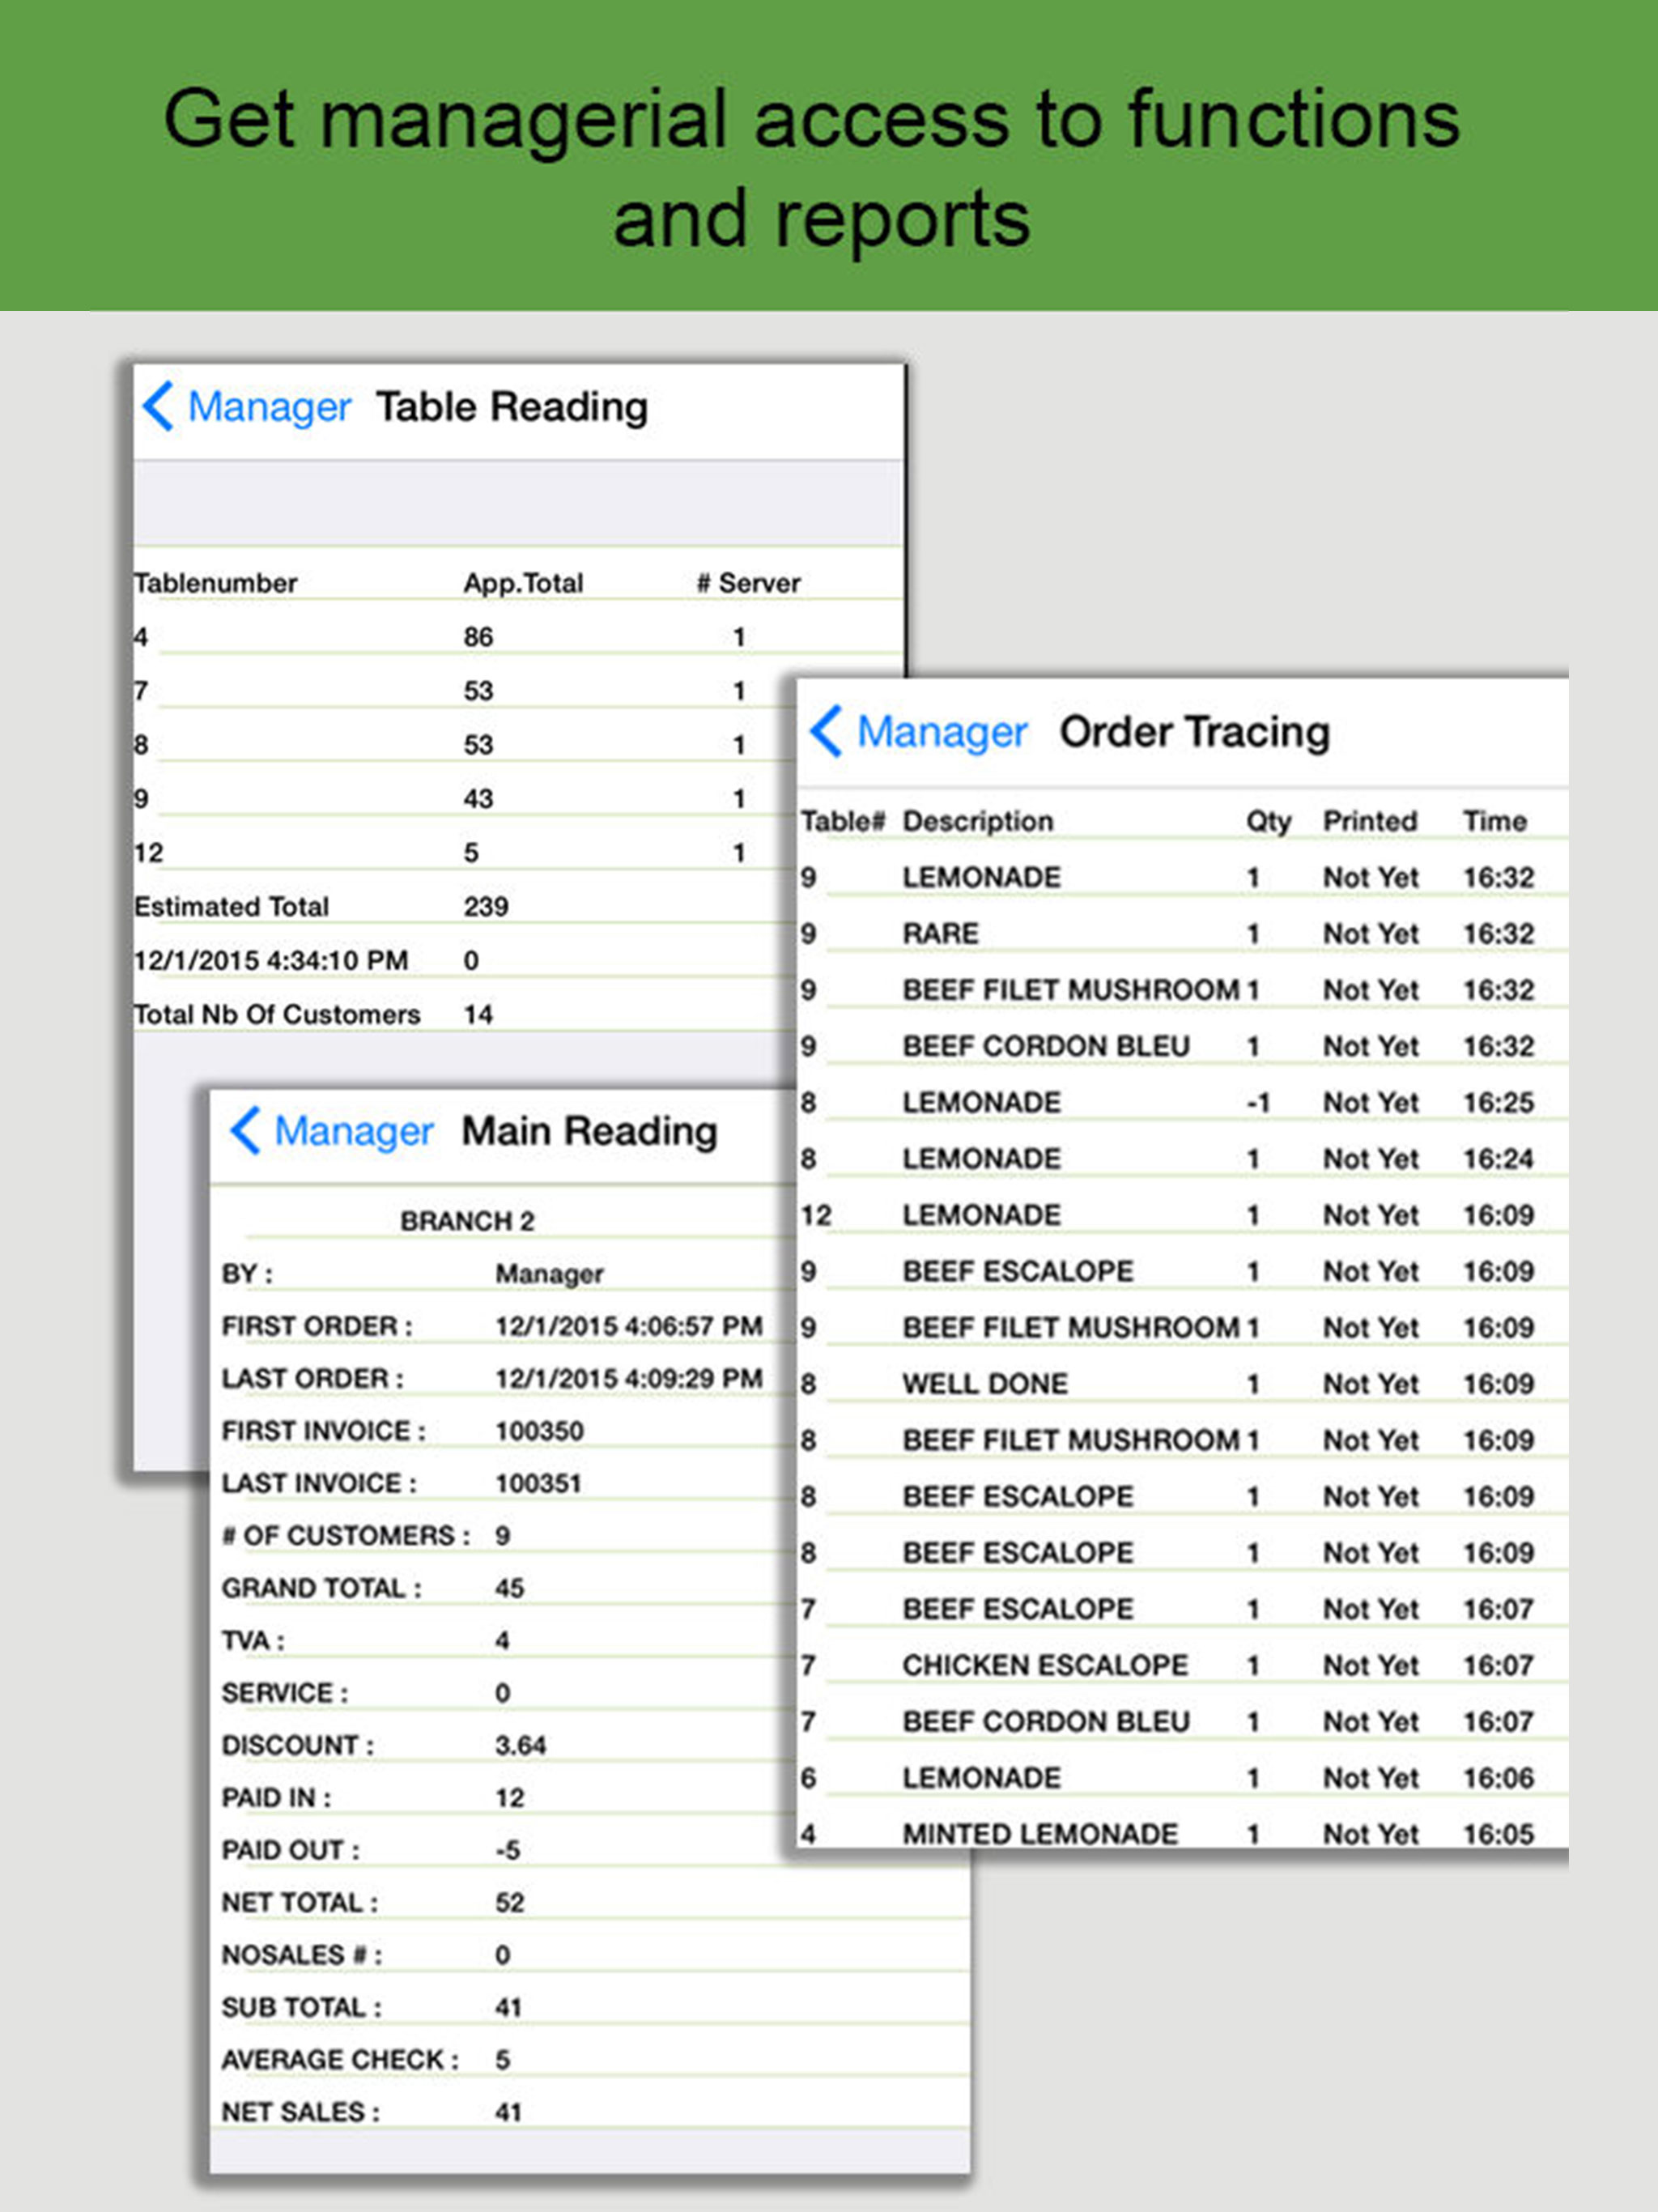This screenshot has height=2212, width=1658.
Task: Select GRAND TOTAL value 45
Action: coord(510,1588)
